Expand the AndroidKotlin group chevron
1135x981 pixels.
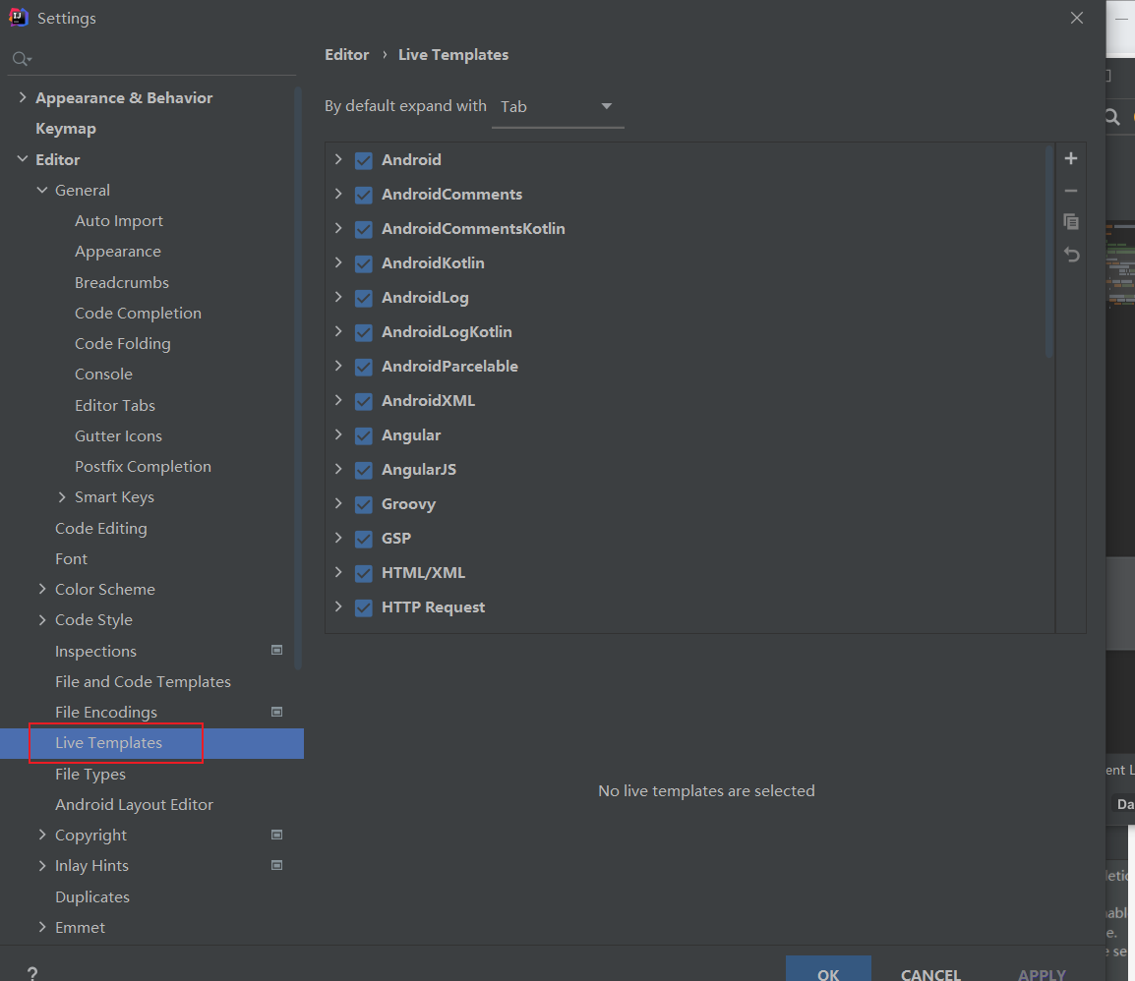[338, 262]
